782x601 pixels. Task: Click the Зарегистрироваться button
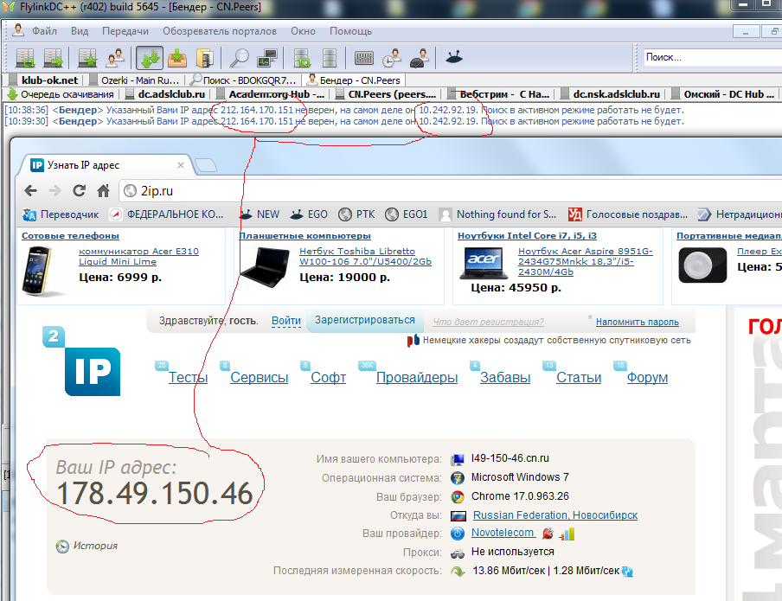365,320
